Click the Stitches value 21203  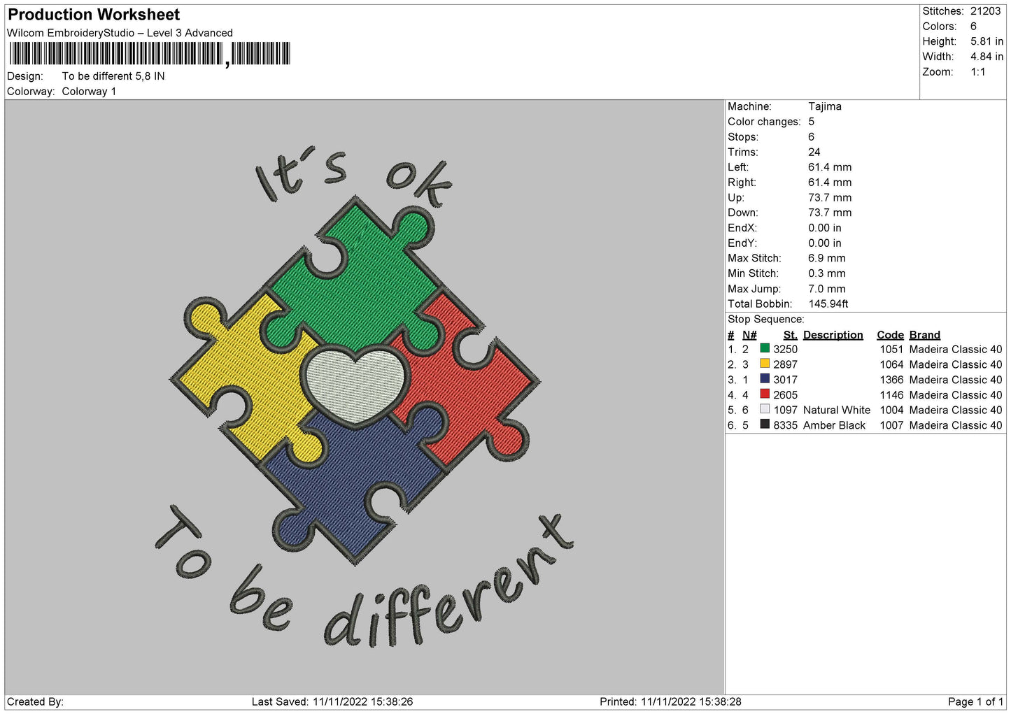click(x=985, y=11)
